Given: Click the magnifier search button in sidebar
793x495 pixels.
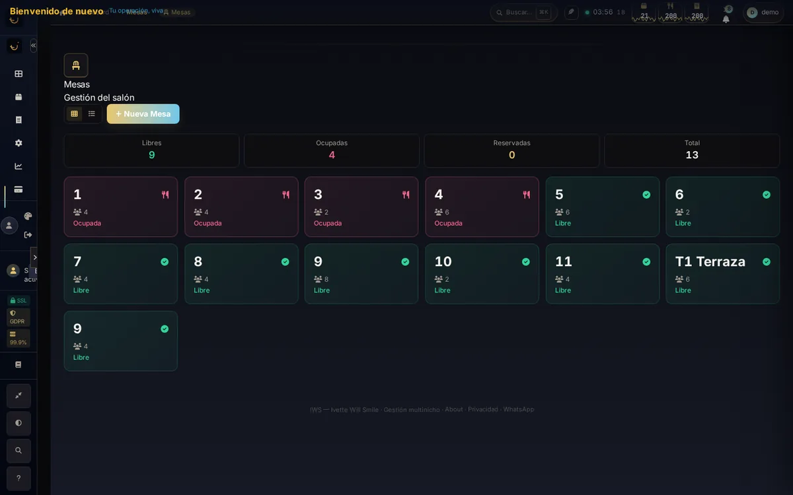Looking at the screenshot, I should (x=19, y=451).
